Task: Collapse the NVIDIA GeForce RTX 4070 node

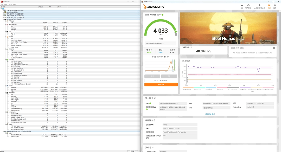Action: 3,19
